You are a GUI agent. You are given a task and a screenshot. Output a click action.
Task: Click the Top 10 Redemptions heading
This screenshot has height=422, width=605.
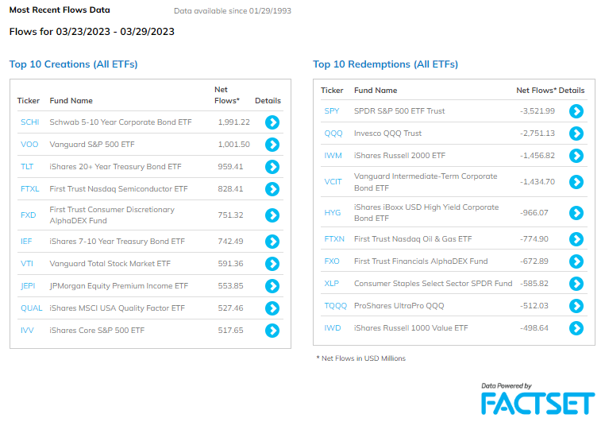(385, 64)
